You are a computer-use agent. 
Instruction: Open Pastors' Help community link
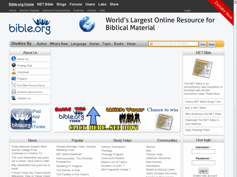tap(154, 154)
